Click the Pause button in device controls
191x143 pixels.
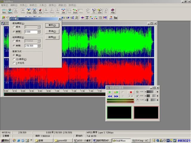pos(123,96)
